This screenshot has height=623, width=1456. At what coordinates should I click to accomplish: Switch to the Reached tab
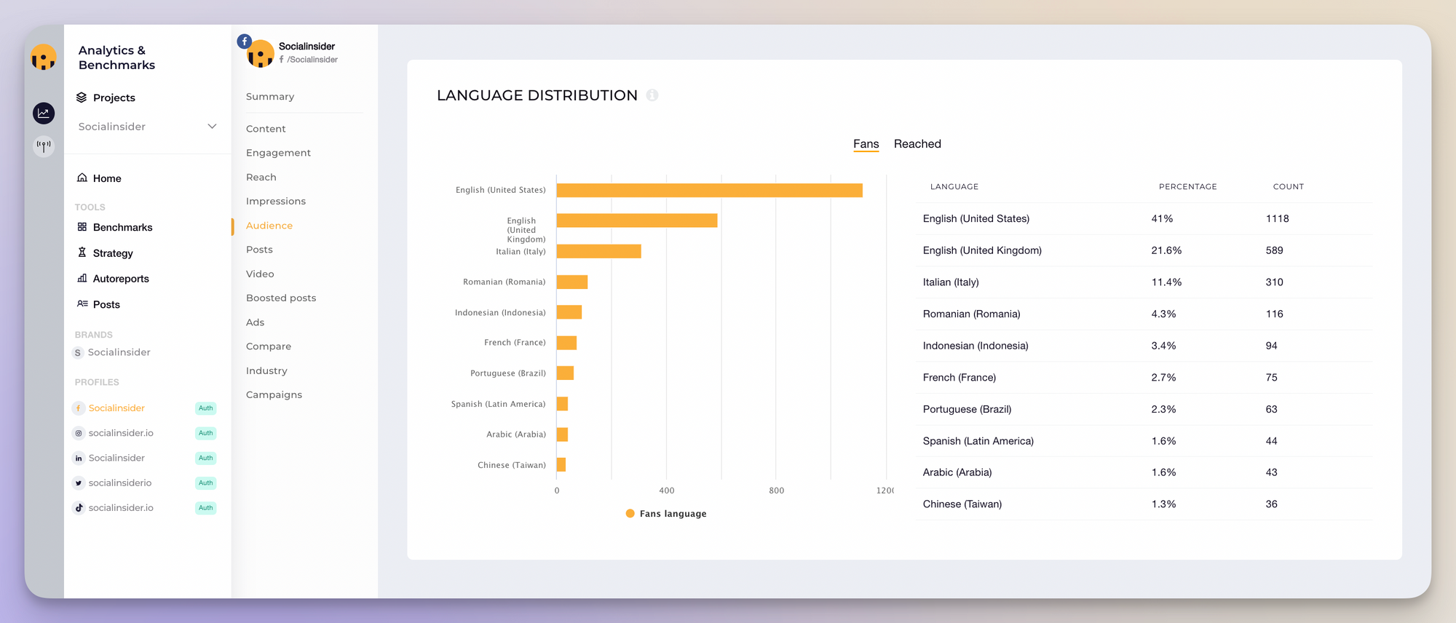pos(917,144)
